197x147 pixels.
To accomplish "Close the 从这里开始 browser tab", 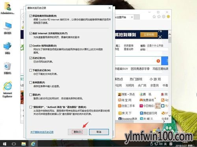I will tap(132, 17).
